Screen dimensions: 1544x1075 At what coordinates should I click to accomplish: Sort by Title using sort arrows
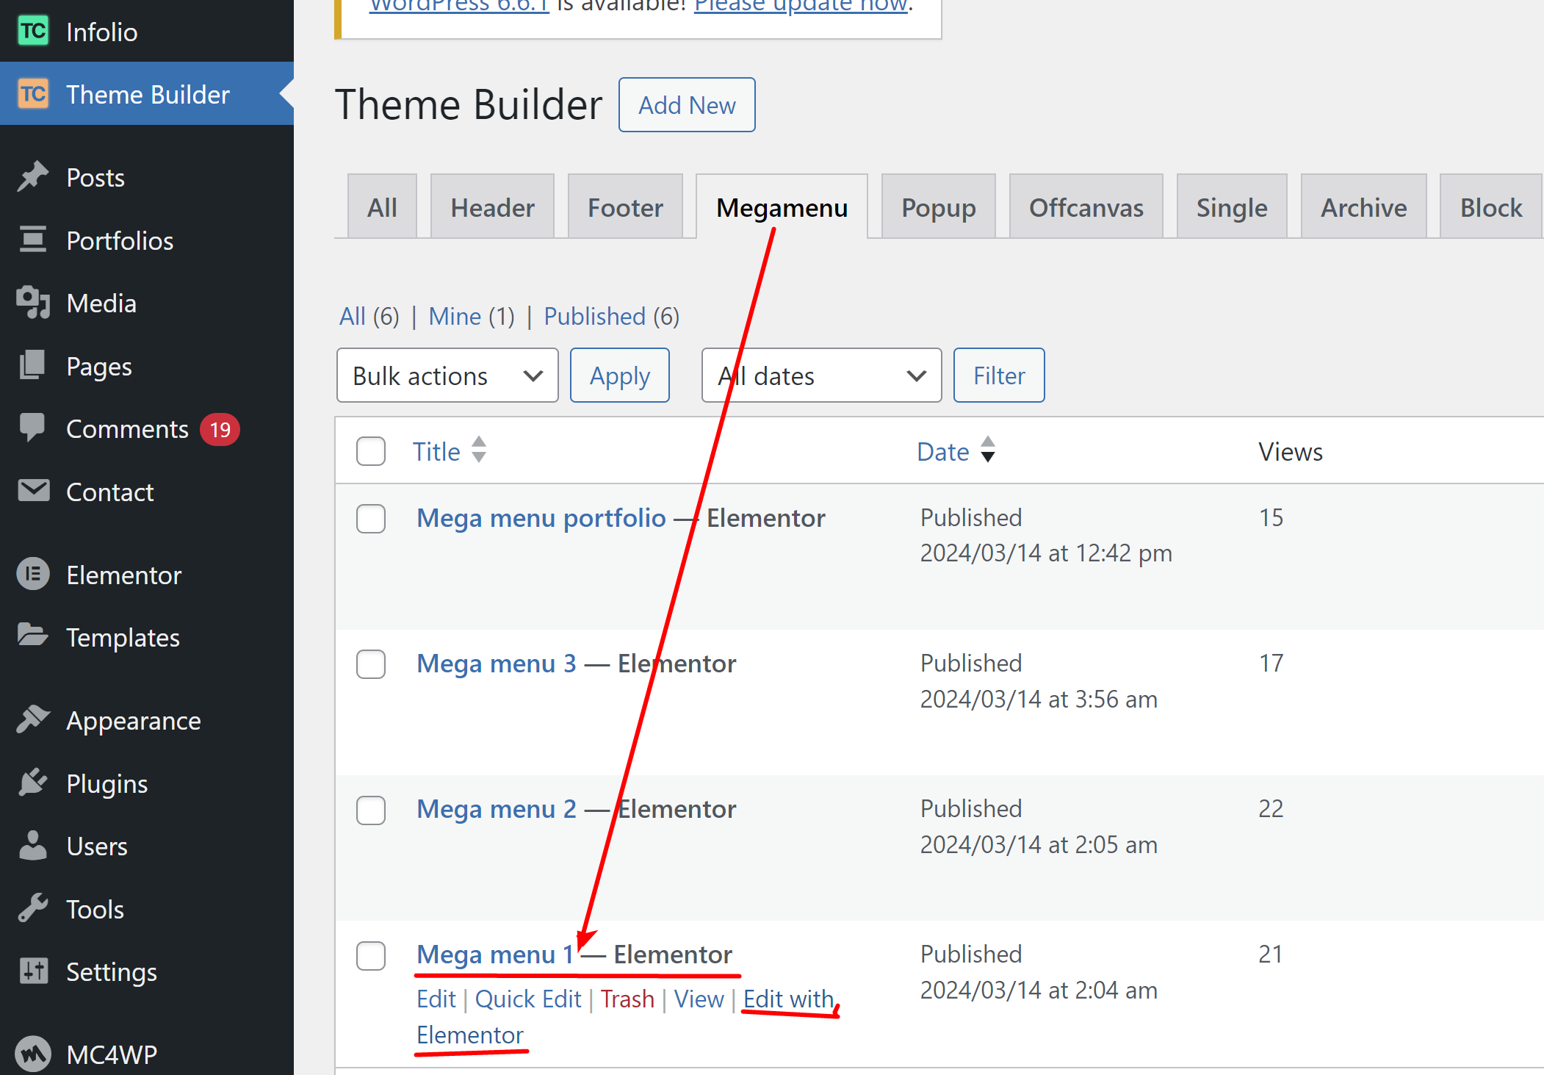pos(479,450)
